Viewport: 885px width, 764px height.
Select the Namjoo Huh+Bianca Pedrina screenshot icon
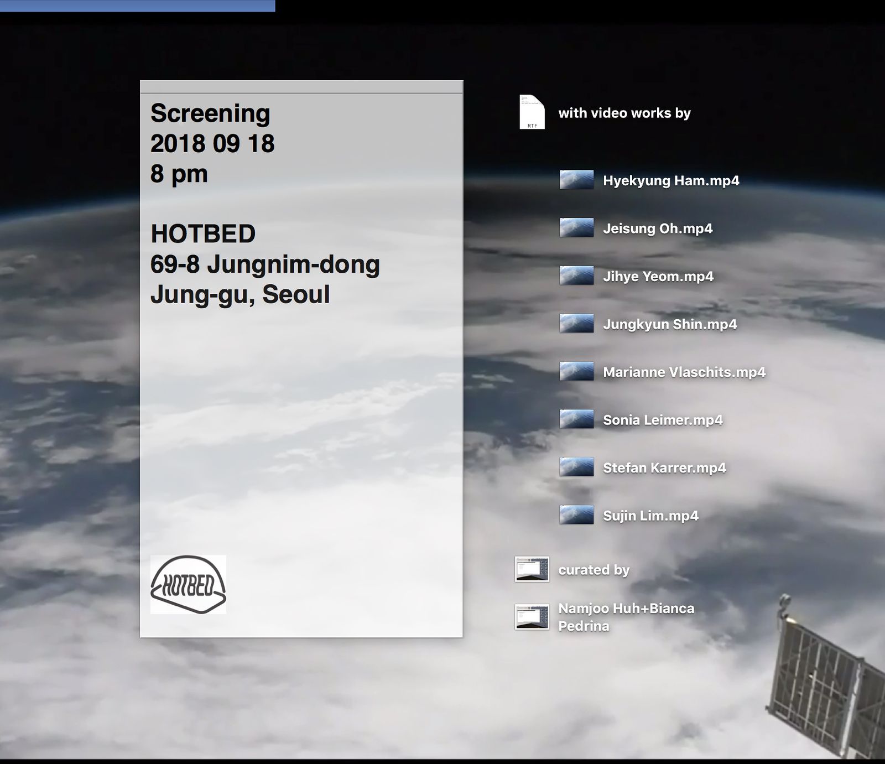(x=532, y=617)
